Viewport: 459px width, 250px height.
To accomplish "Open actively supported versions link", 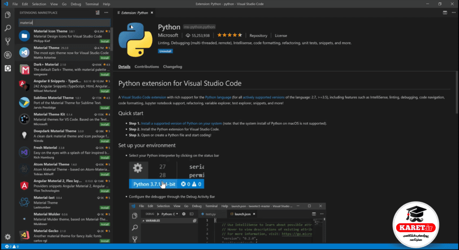I will point(264,97).
